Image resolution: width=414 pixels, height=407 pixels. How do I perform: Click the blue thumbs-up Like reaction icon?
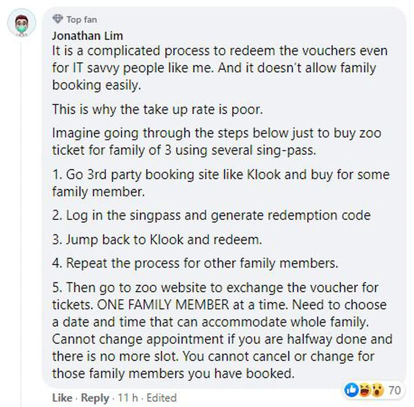352,390
